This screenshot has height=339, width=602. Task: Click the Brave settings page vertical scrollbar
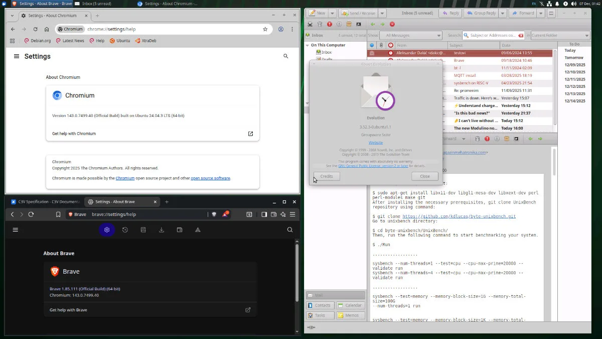[x=296, y=266]
